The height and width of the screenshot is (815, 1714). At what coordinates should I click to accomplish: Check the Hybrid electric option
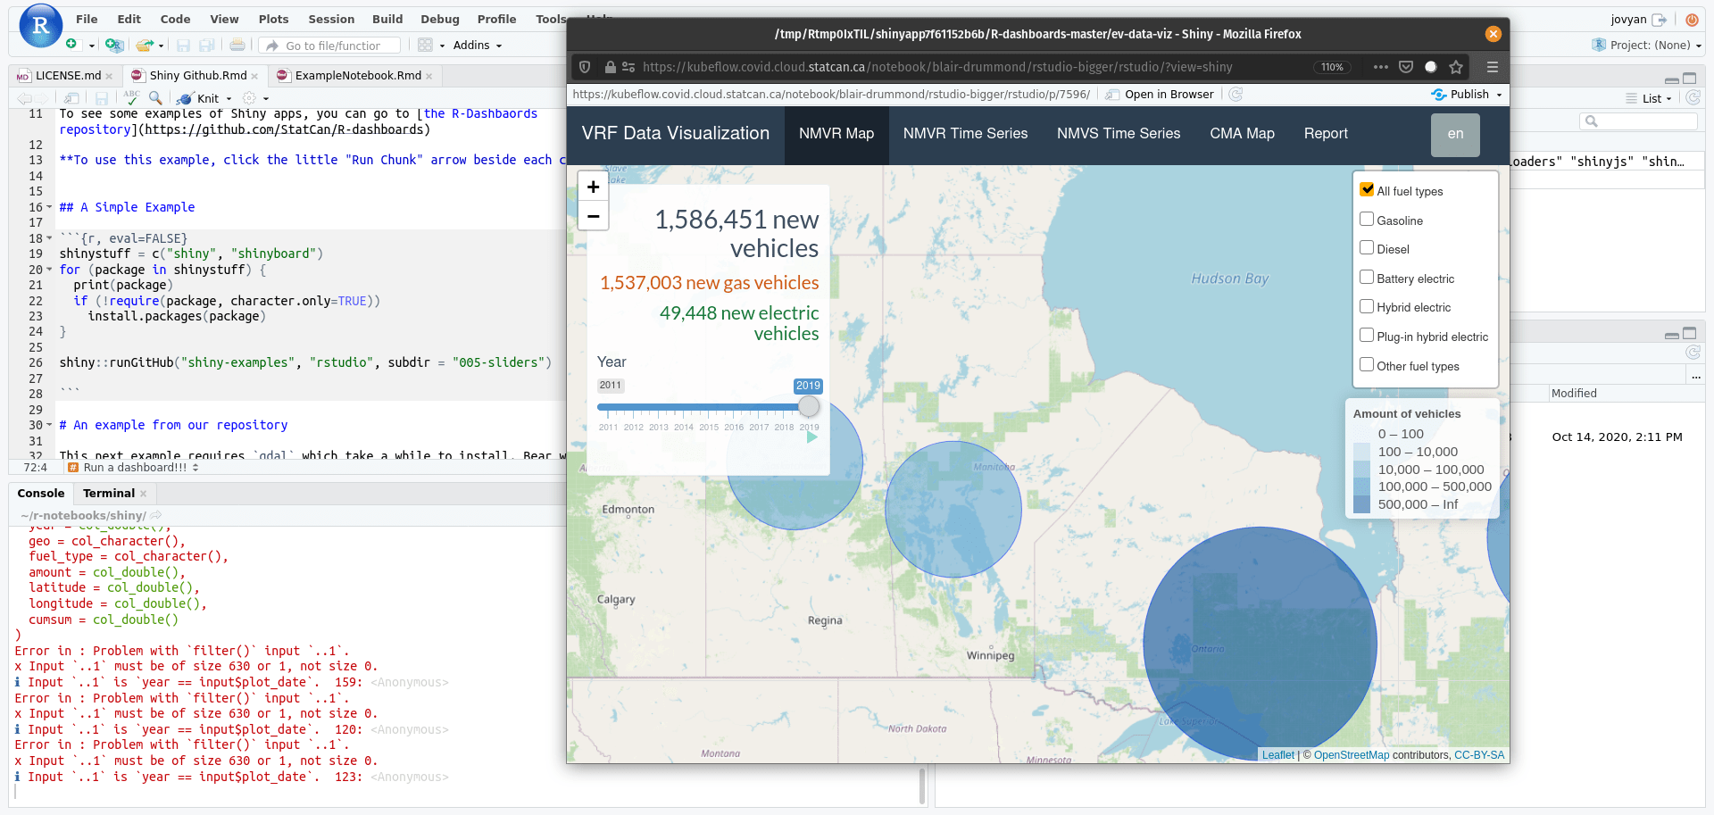click(1367, 306)
